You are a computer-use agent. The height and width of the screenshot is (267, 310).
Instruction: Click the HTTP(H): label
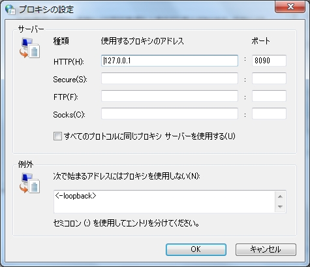coord(69,62)
